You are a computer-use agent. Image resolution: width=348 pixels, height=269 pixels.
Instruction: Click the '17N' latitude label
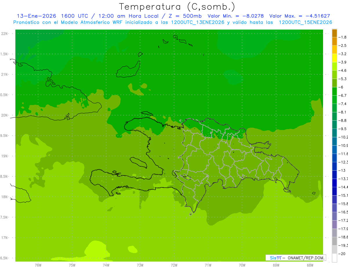5,238
